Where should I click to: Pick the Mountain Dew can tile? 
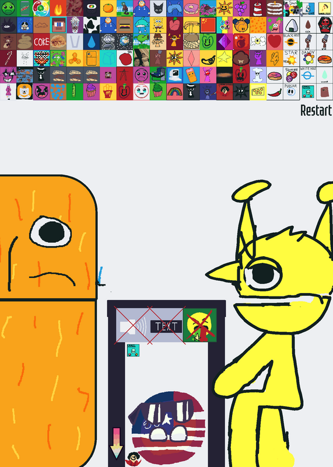pos(24,8)
